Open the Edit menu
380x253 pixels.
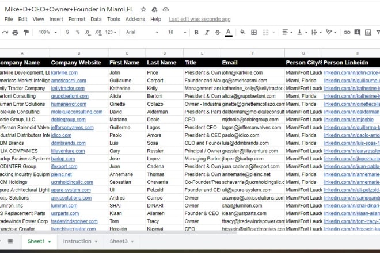(23, 19)
